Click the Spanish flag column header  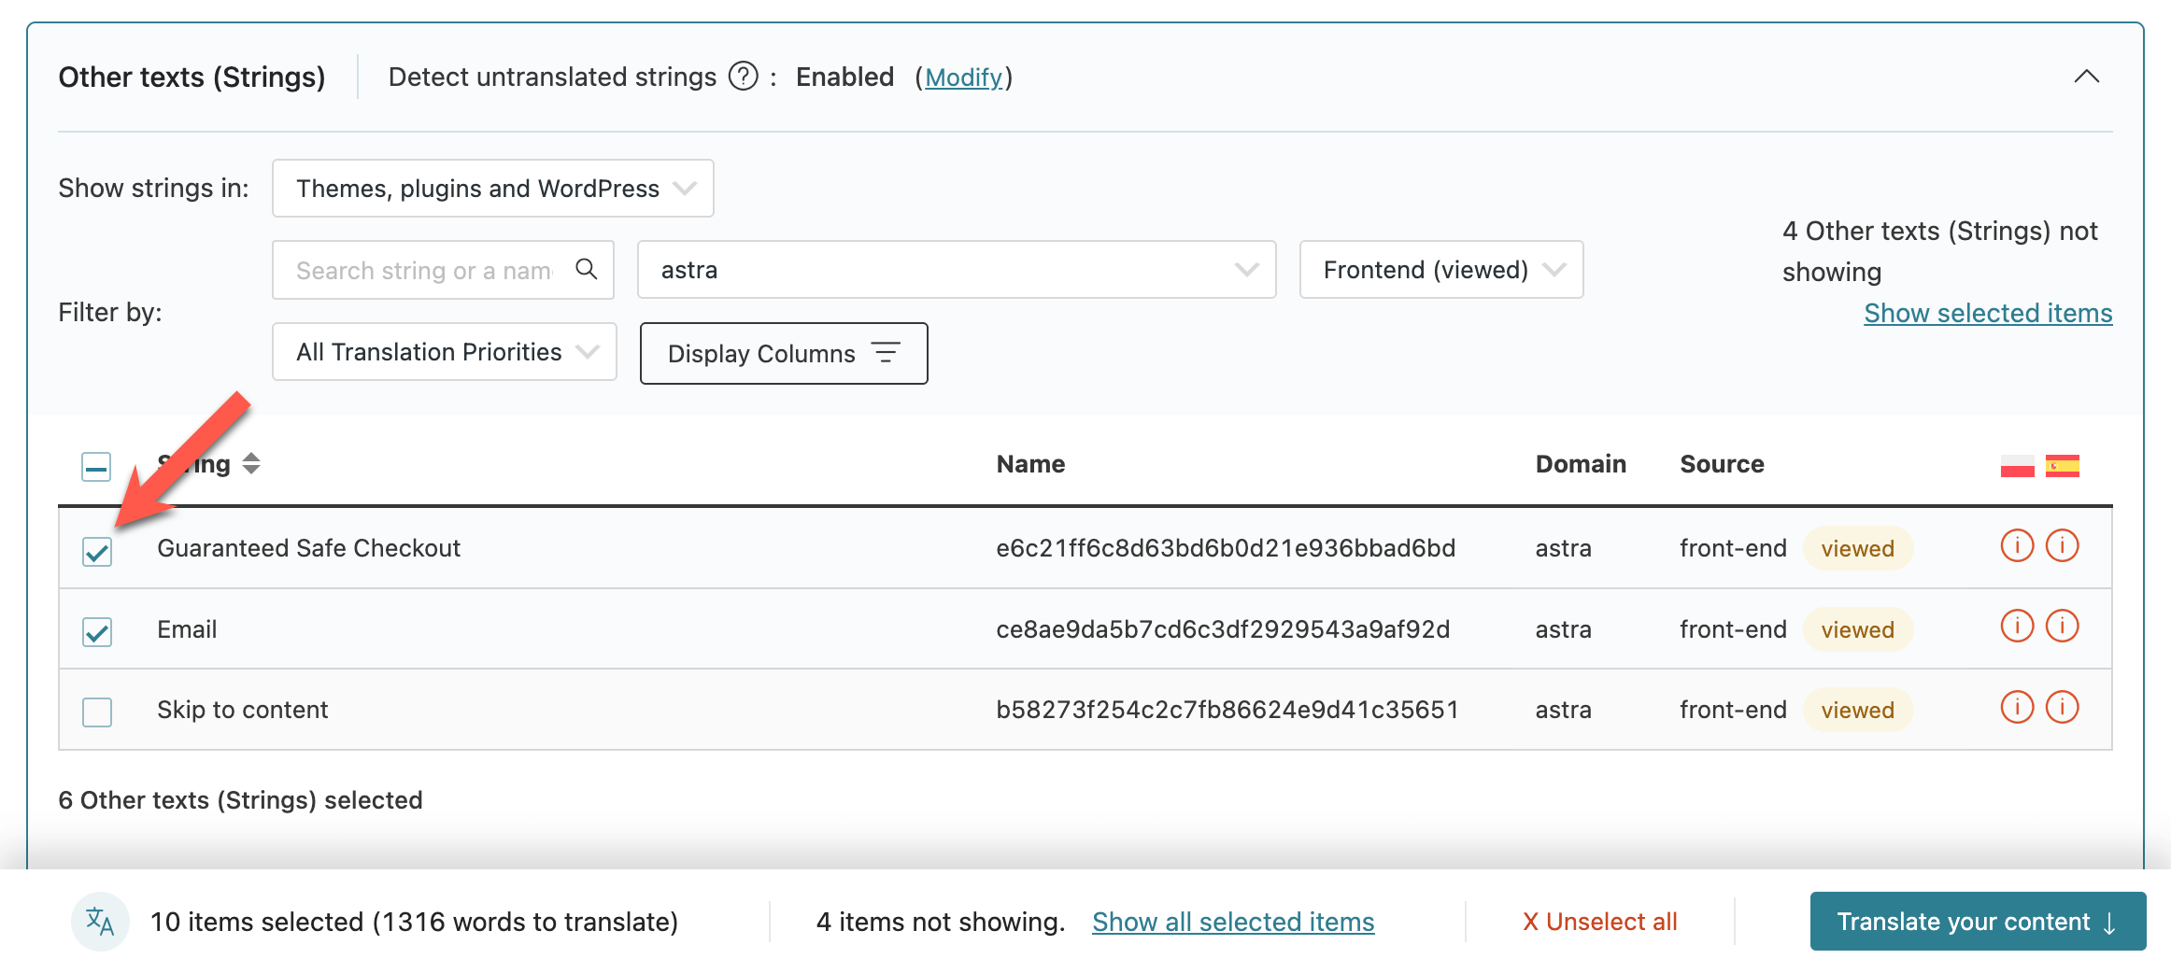pos(2062,465)
